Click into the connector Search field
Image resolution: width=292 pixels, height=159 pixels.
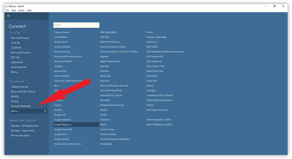pos(76,25)
